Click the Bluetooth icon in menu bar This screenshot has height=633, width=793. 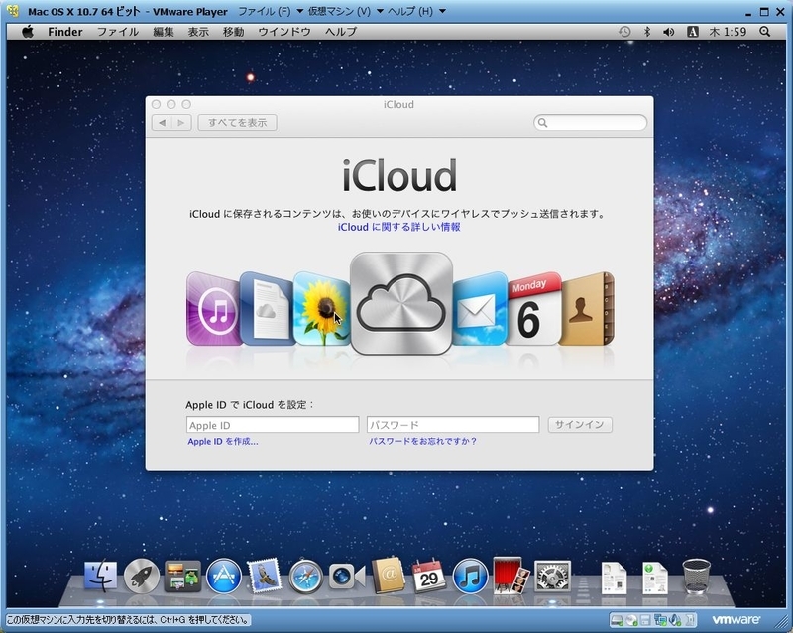tap(647, 32)
